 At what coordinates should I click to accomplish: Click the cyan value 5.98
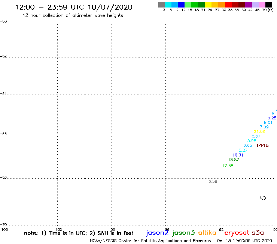click(x=252, y=141)
